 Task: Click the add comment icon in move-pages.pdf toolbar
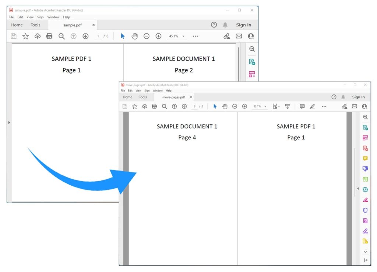302,106
